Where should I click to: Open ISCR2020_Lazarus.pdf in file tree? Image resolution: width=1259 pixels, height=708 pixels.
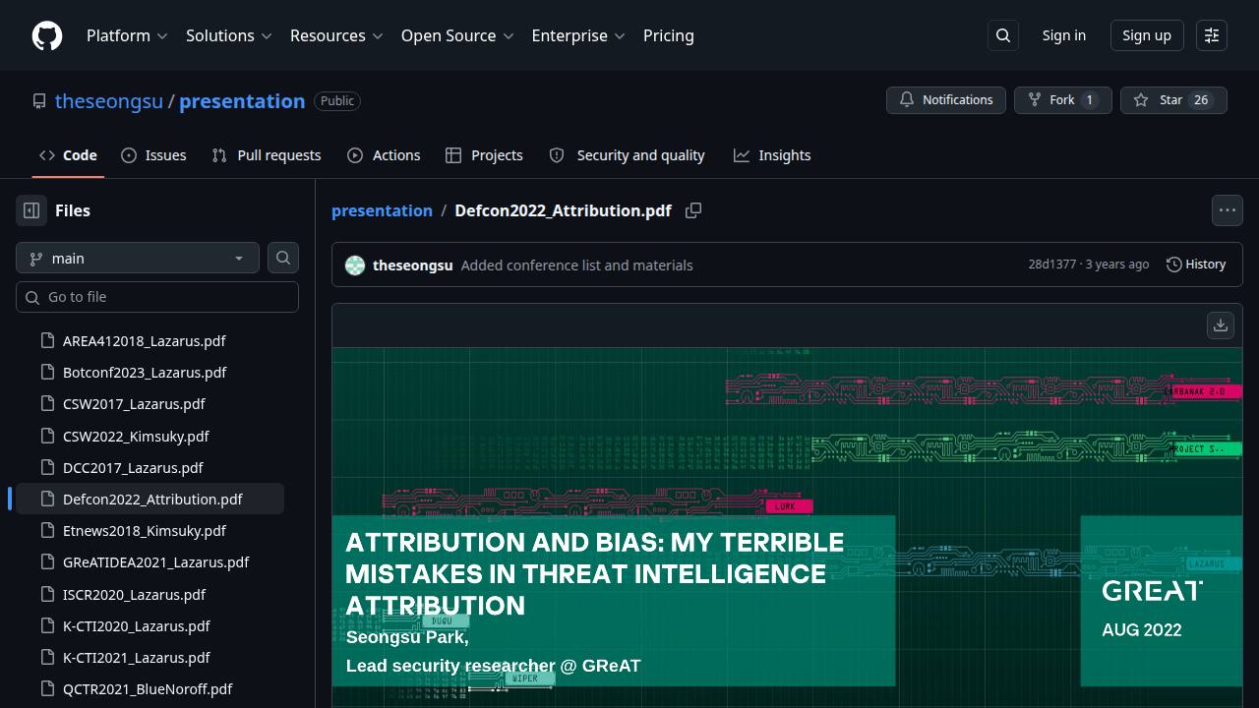tap(134, 594)
